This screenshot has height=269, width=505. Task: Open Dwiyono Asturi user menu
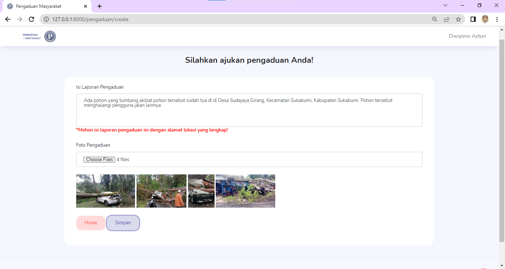coord(467,36)
